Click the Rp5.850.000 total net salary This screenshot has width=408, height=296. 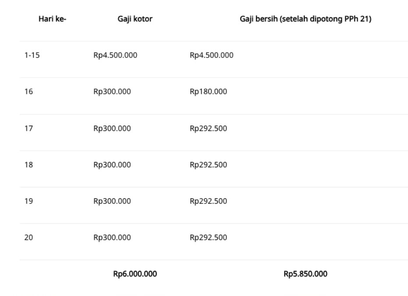[306, 274]
